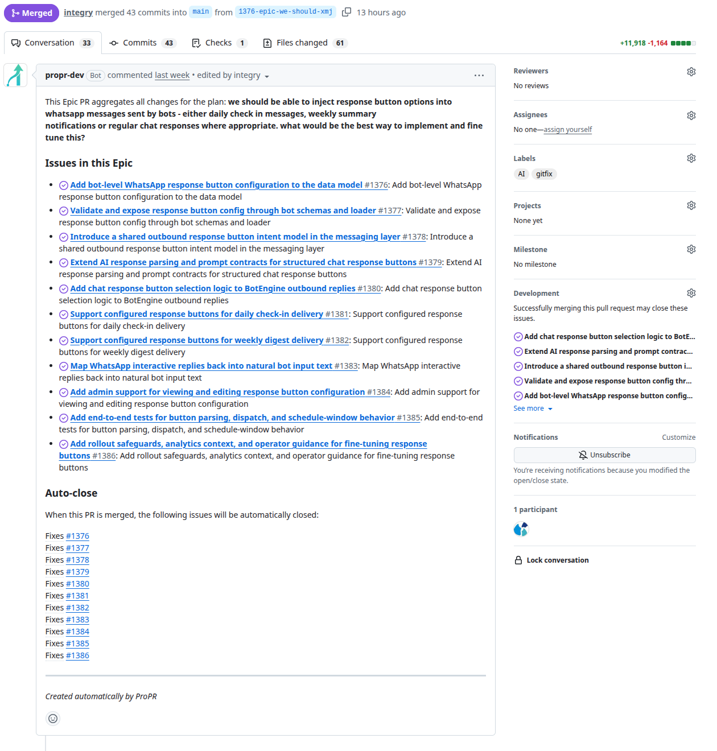The width and height of the screenshot is (717, 751).
Task: Open issue 'Support configured response buttons for weekly digest'
Action: (197, 340)
